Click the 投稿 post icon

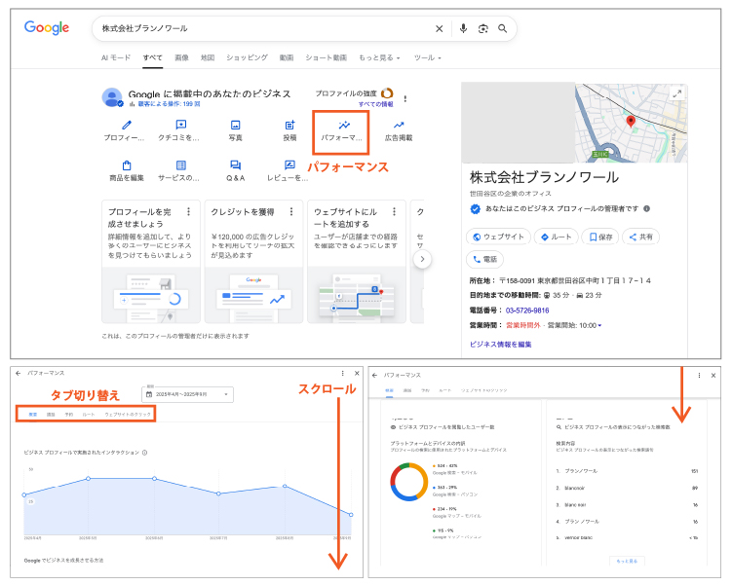[x=289, y=126]
